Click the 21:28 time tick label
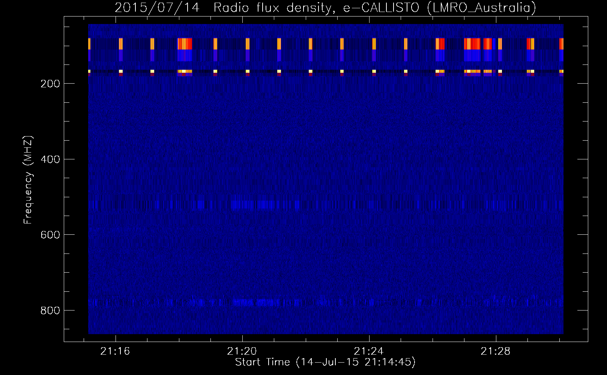607x375 pixels. pyautogui.click(x=496, y=351)
